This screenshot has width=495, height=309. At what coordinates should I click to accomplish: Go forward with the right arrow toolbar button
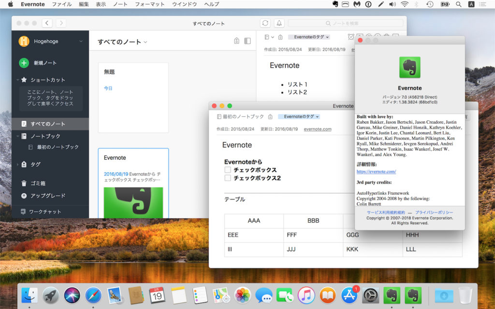61,23
